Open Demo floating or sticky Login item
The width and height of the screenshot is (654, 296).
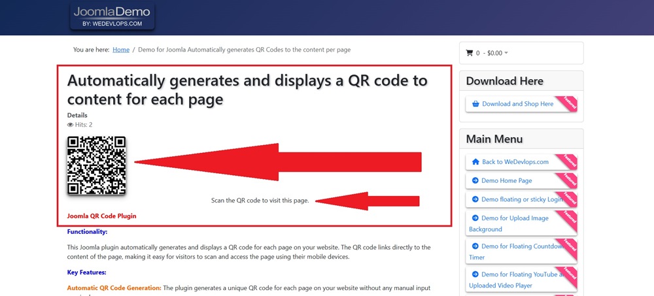coord(522,199)
